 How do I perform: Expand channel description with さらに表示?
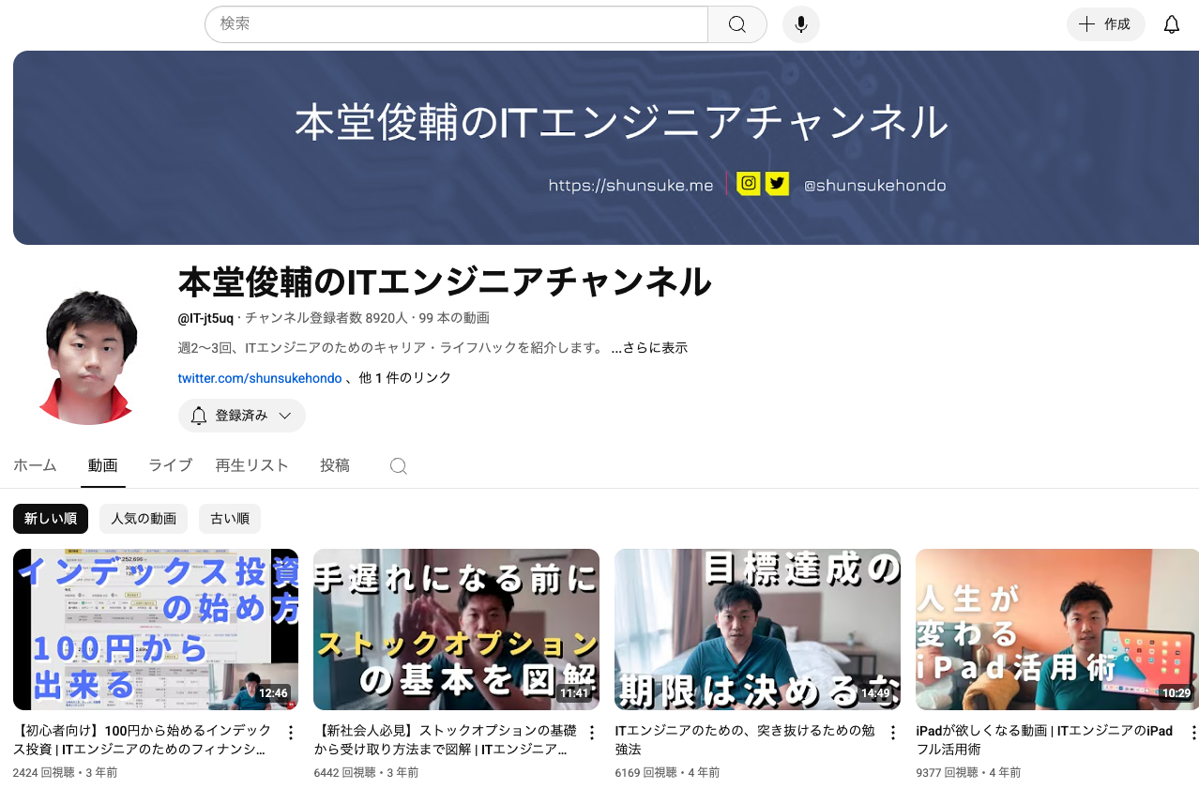click(x=649, y=348)
